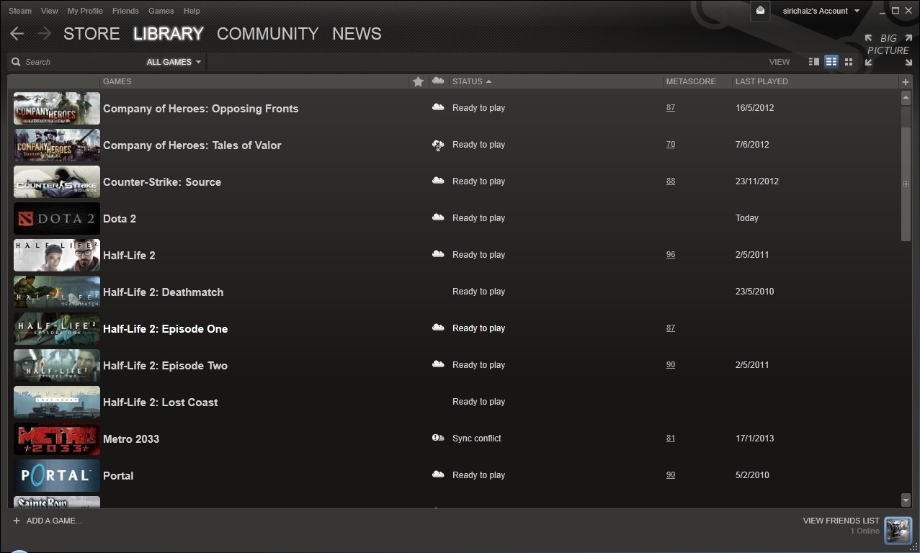Screen dimensions: 920x553
Task: Click Sync conflict status text
Action: (476, 439)
